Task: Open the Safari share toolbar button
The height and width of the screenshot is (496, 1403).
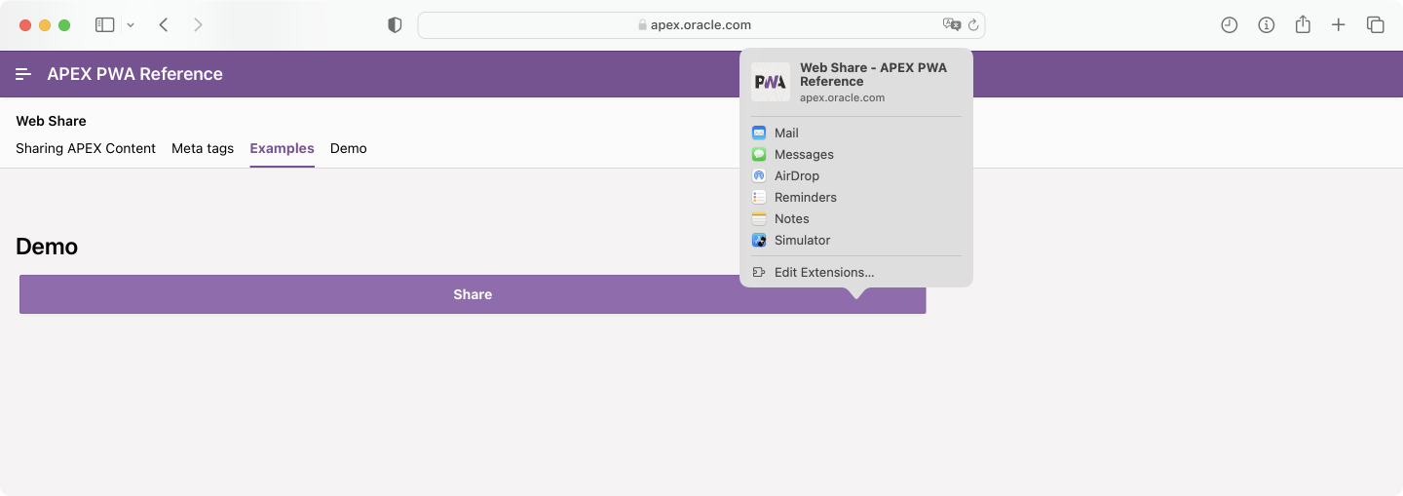Action: 1303,25
